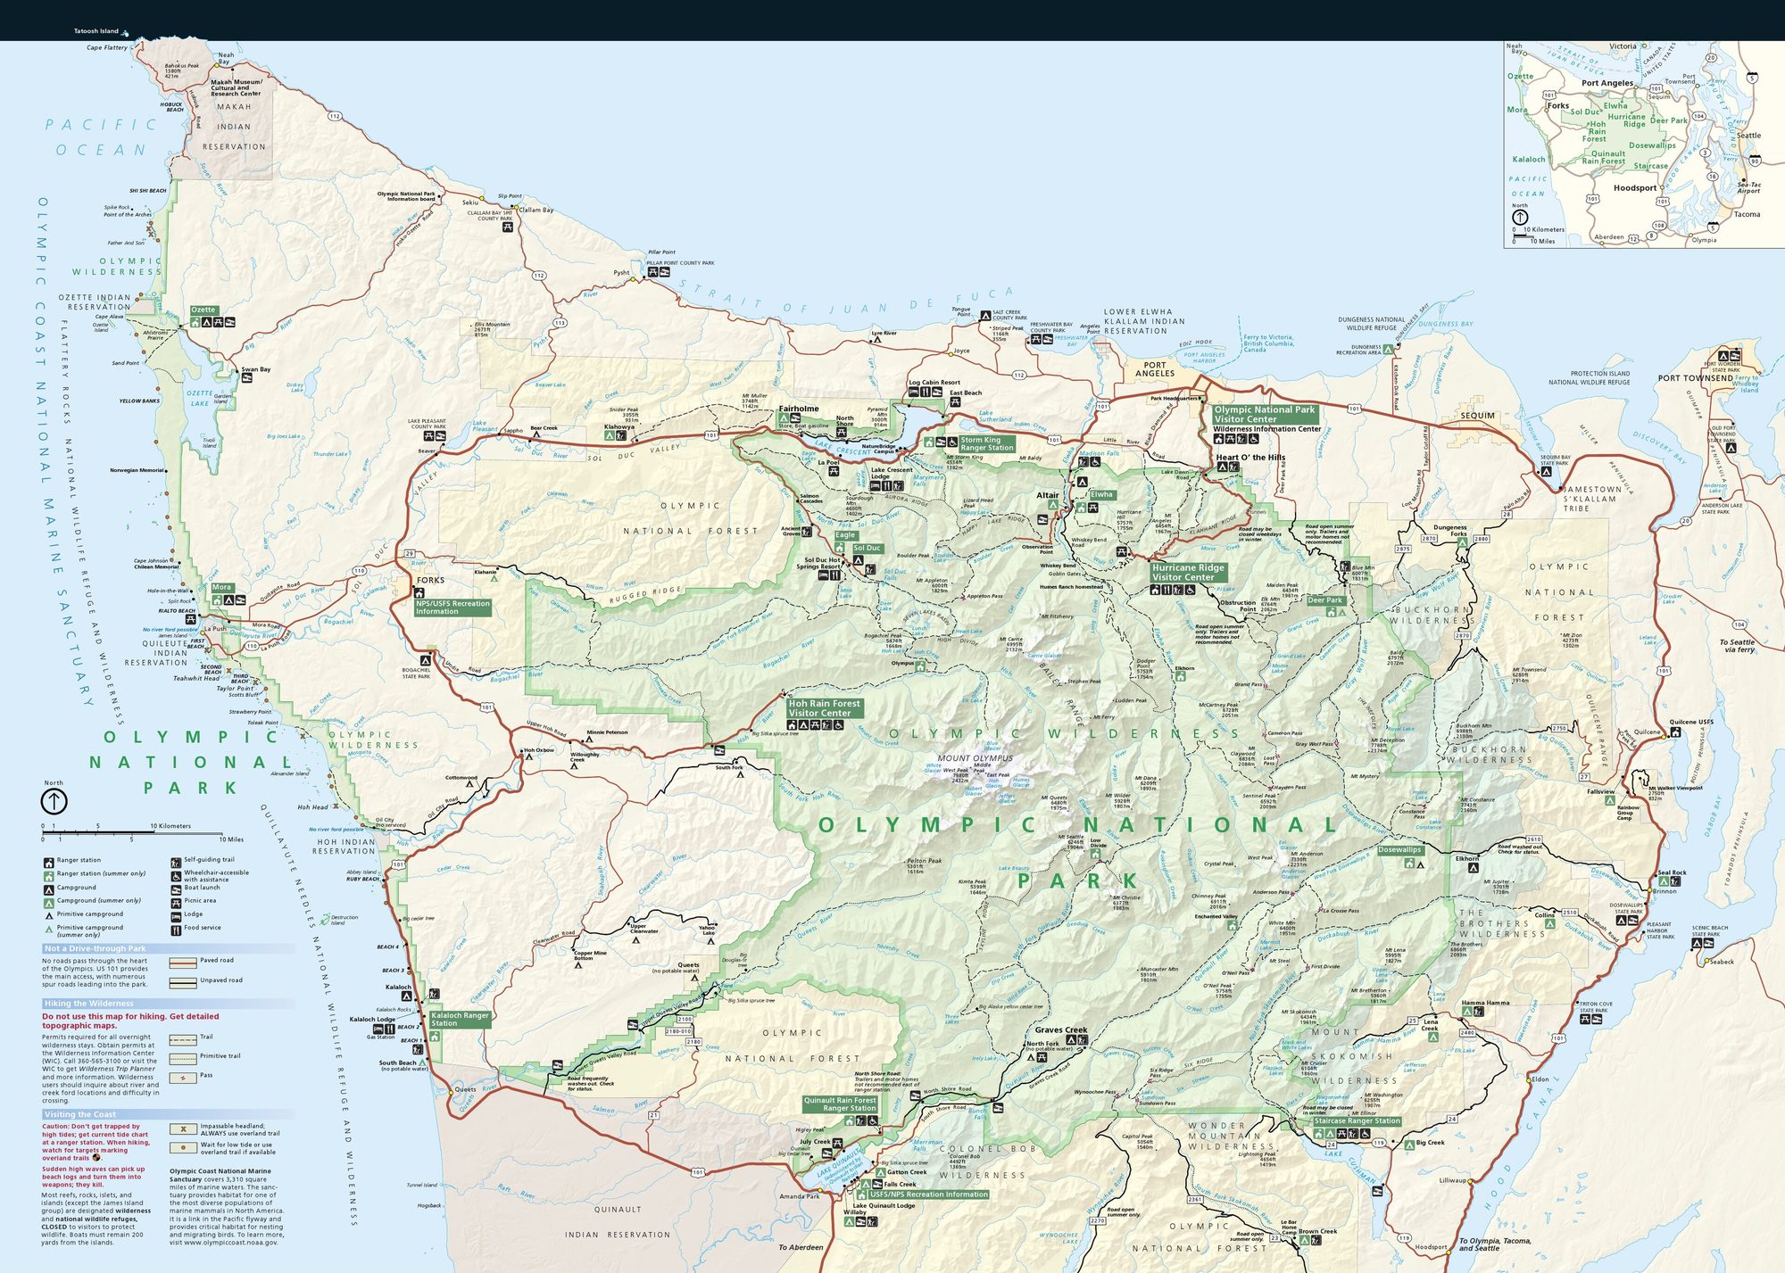This screenshot has height=1273, width=1785.
Task: Click the Paved road legend swatch
Action: pyautogui.click(x=183, y=963)
